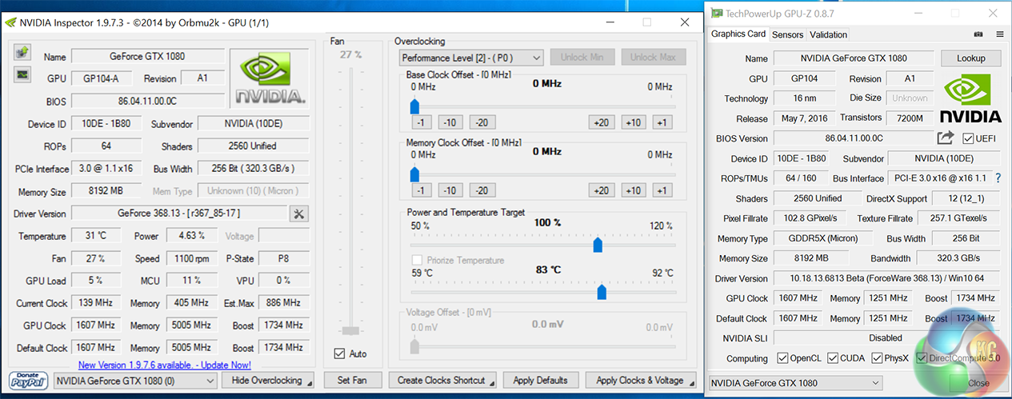Click the Apply Clocks & Voltage button

coord(640,381)
